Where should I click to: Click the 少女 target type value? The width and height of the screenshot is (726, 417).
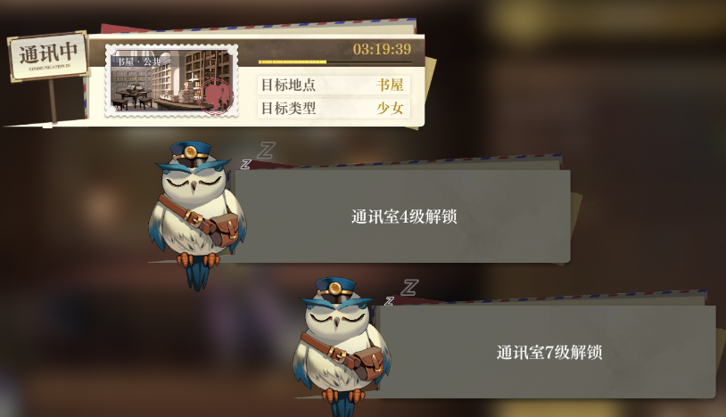tap(390, 108)
